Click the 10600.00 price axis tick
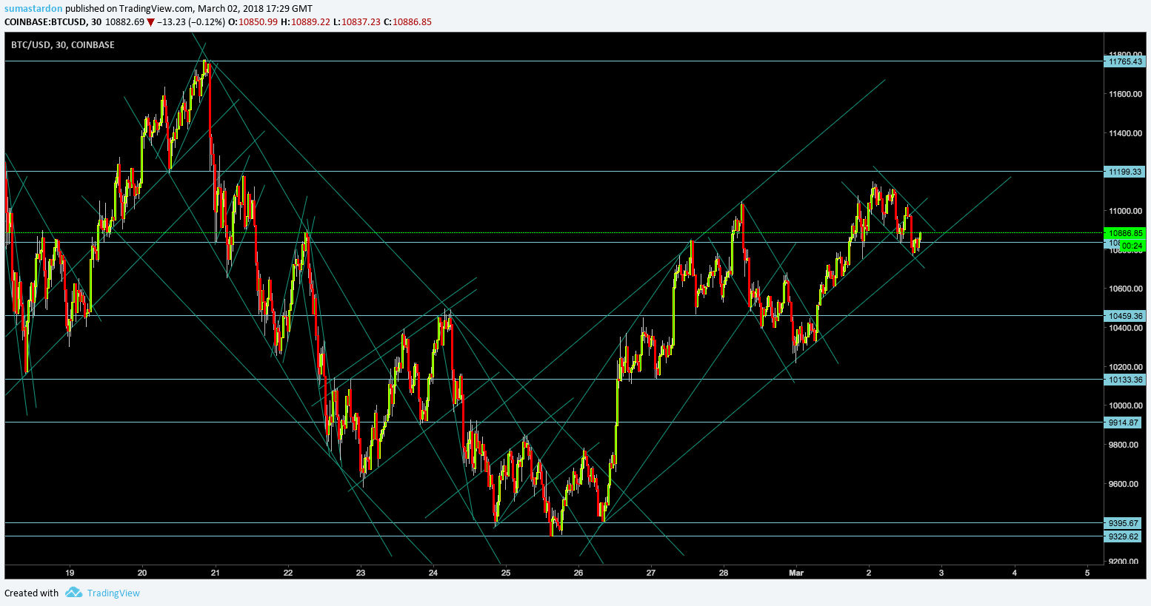The height and width of the screenshot is (606, 1151). [x=1125, y=289]
